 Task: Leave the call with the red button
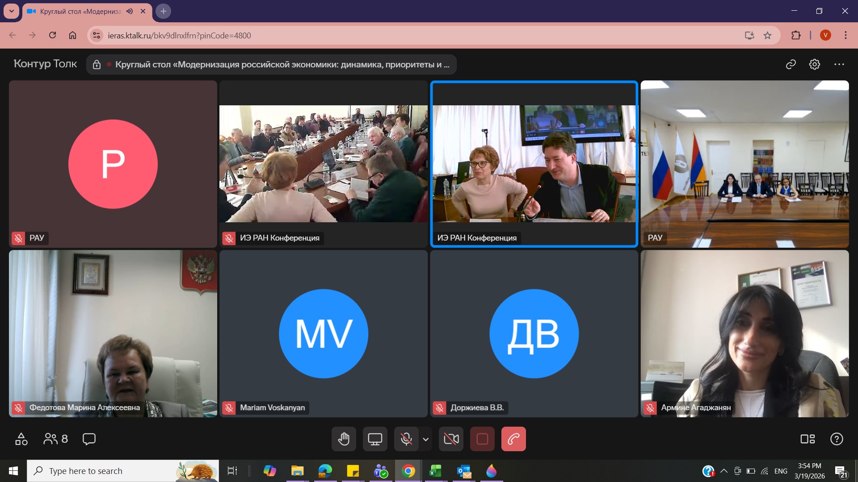tap(513, 439)
